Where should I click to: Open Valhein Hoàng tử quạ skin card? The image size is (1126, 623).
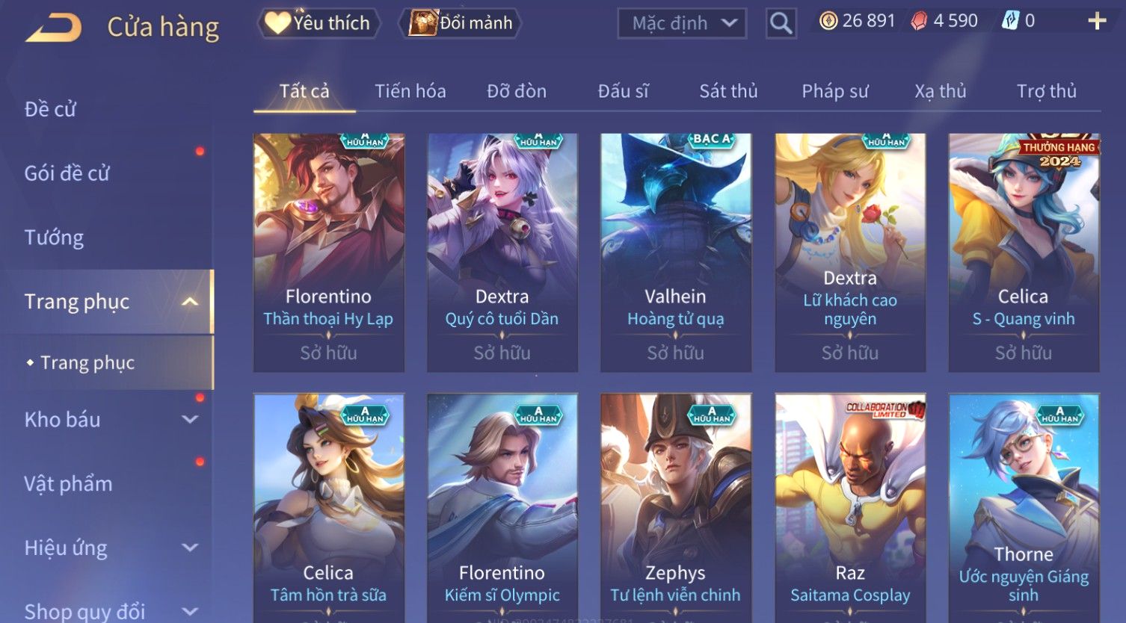(x=676, y=252)
